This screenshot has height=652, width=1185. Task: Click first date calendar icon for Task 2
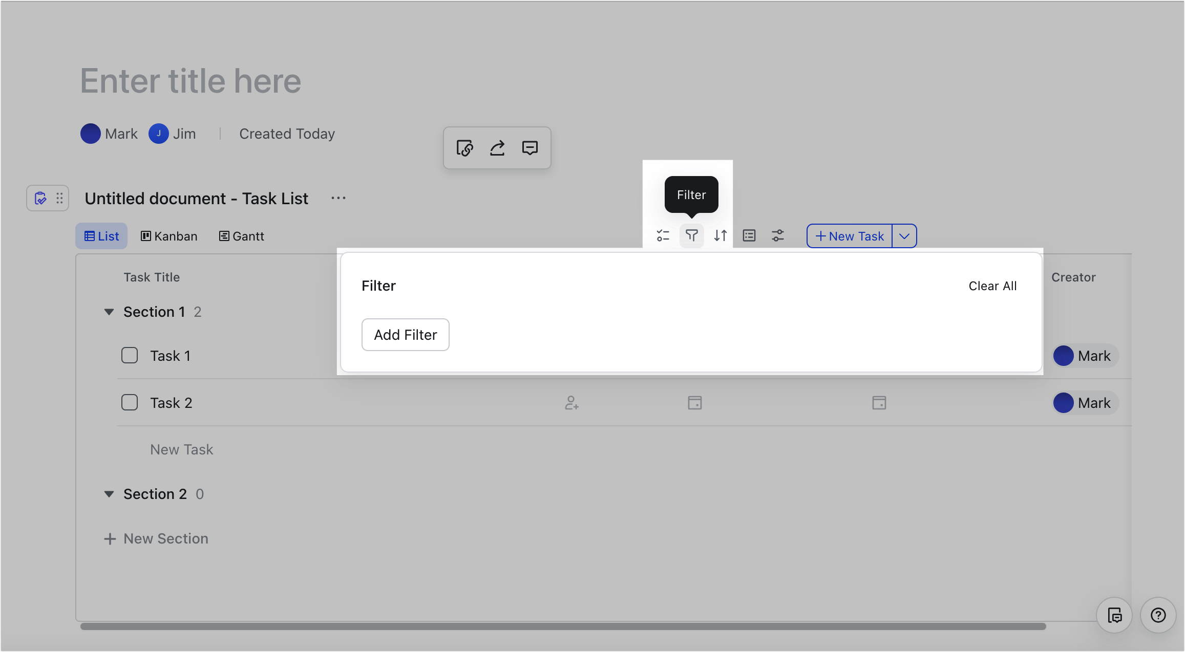tap(695, 403)
